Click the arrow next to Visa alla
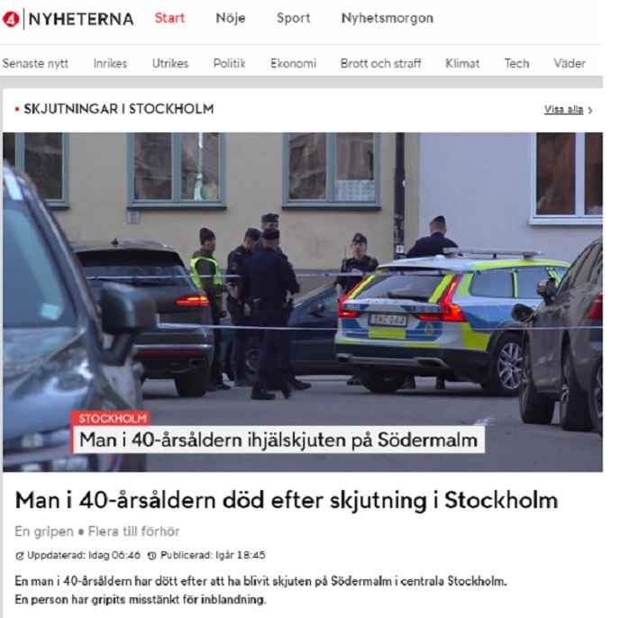 [590, 110]
